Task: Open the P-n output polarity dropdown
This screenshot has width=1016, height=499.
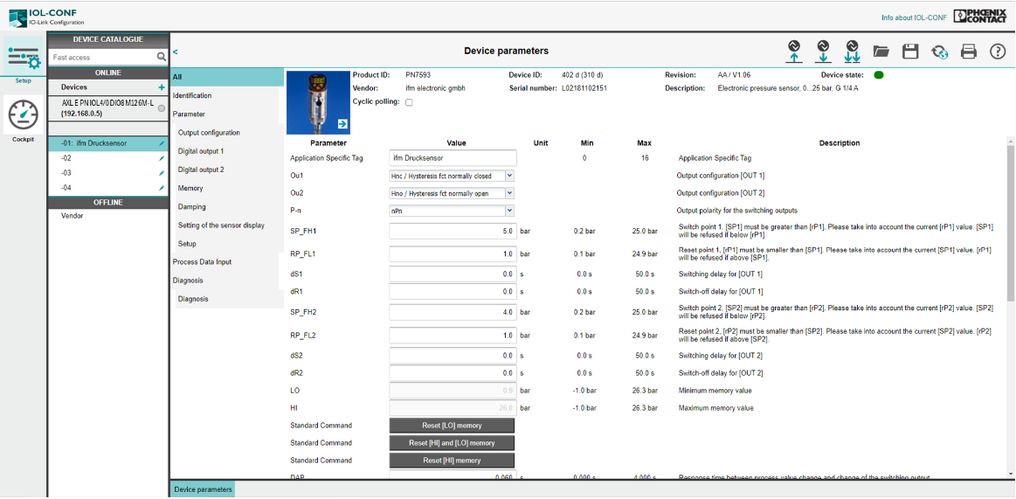Action: click(x=452, y=211)
